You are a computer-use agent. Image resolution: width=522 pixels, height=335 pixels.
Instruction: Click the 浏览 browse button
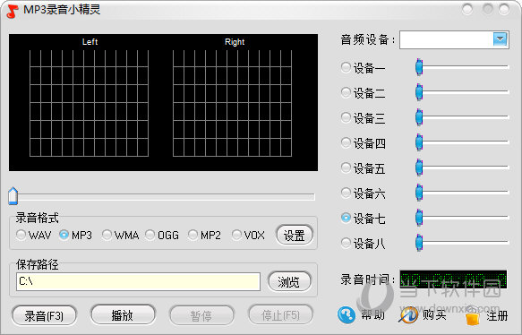click(x=289, y=282)
